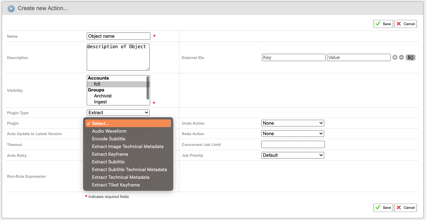Open the Plugin Type dropdown showing Extract
Viewport: 426px width, 220px height.
pos(118,112)
